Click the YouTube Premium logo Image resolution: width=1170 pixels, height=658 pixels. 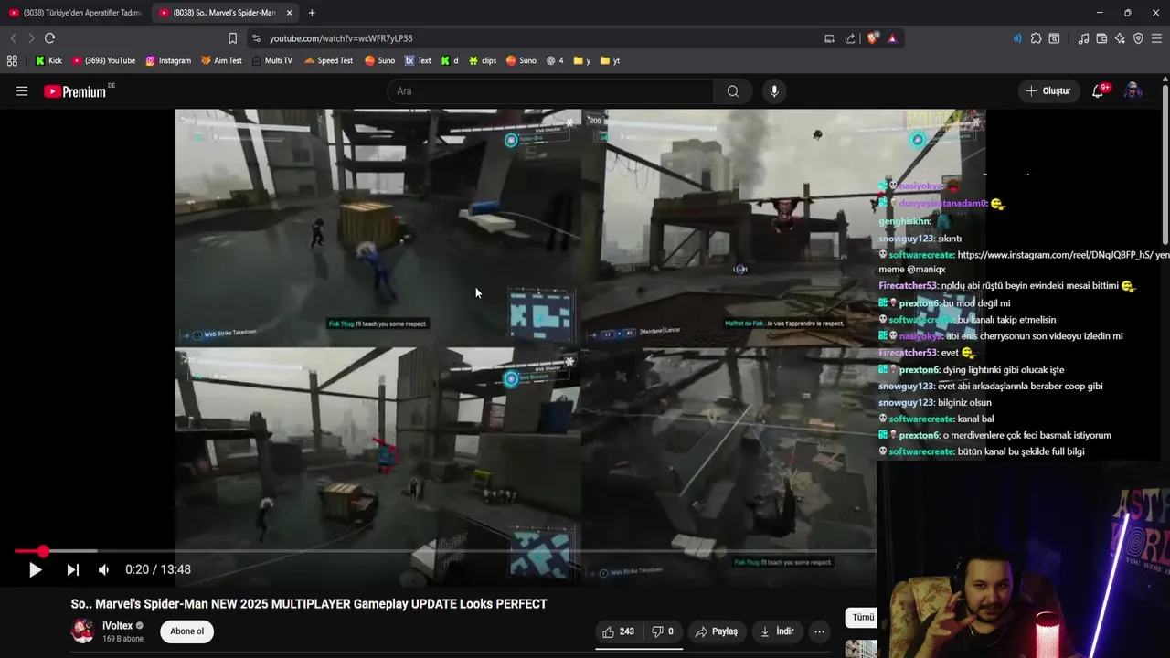pos(77,91)
